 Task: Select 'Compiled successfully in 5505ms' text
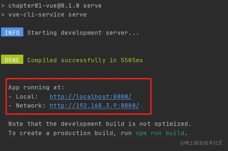85,60
